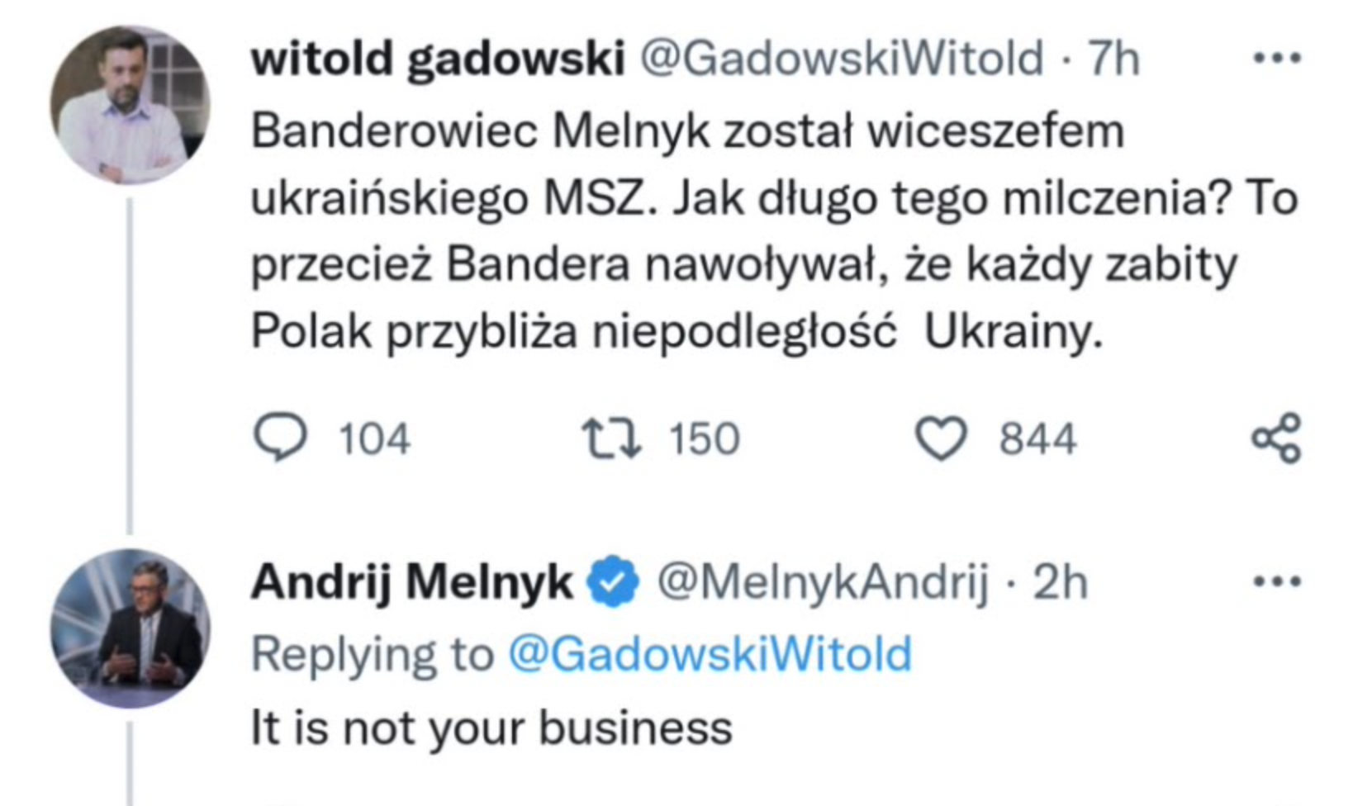Click the @GadowskiWitold handle in the tweet header
The width and height of the screenshot is (1353, 806).
pyautogui.click(x=843, y=59)
